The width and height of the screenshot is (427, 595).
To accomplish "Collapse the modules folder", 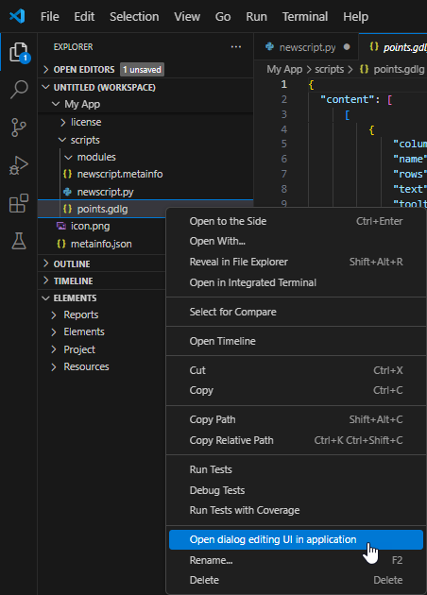I will [69, 157].
